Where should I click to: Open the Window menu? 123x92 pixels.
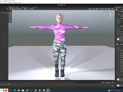(16, 3)
